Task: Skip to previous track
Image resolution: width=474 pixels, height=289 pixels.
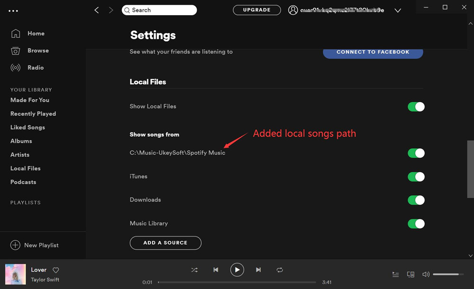Action: coord(216,270)
